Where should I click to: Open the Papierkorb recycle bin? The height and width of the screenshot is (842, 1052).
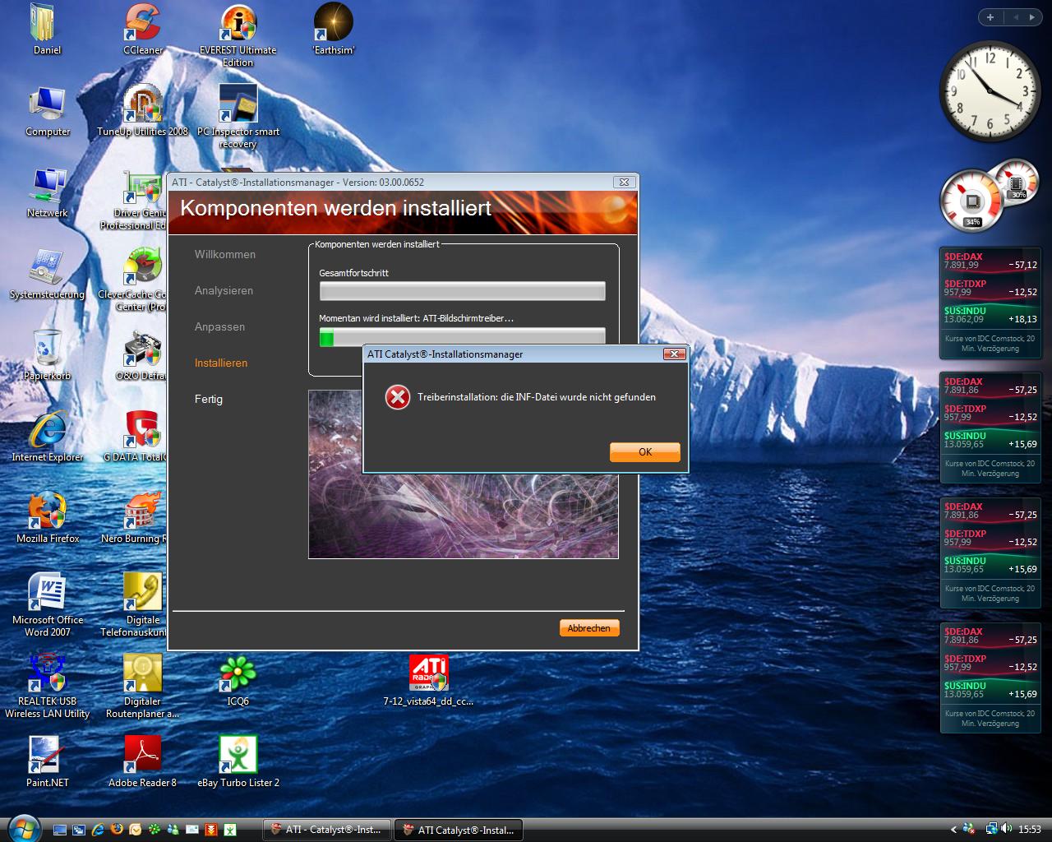[x=47, y=355]
